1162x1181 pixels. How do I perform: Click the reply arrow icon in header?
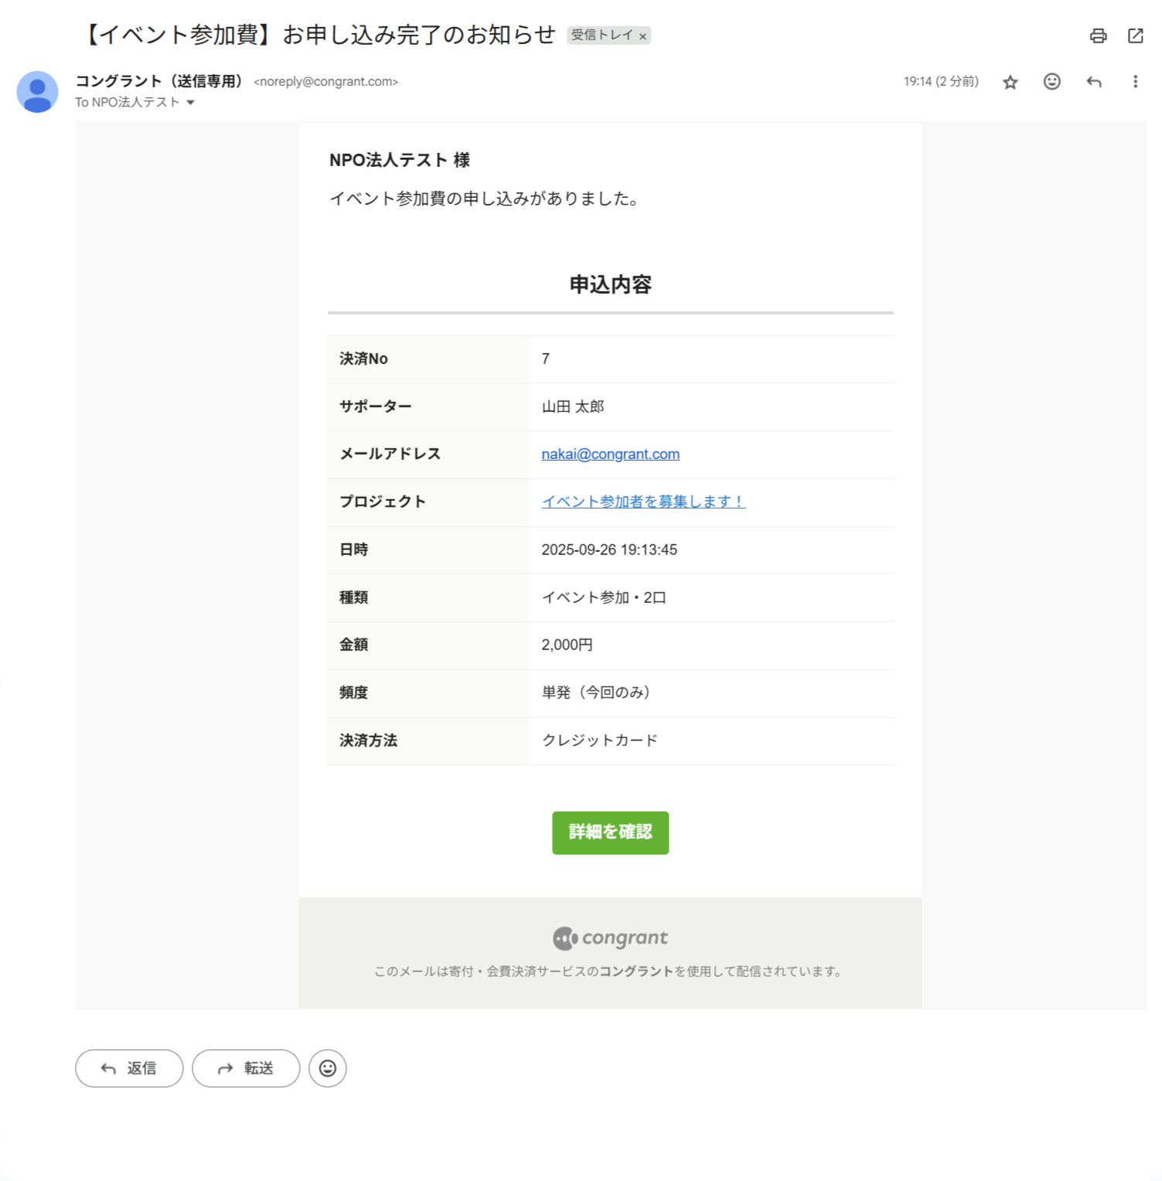1093,82
